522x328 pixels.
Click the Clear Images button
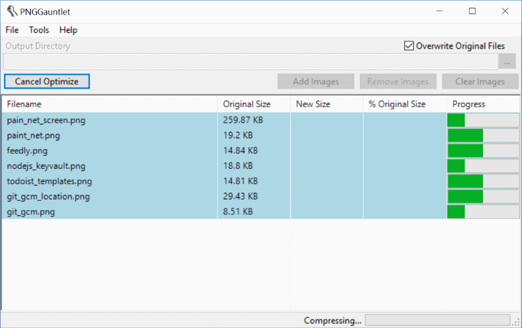[x=480, y=81]
